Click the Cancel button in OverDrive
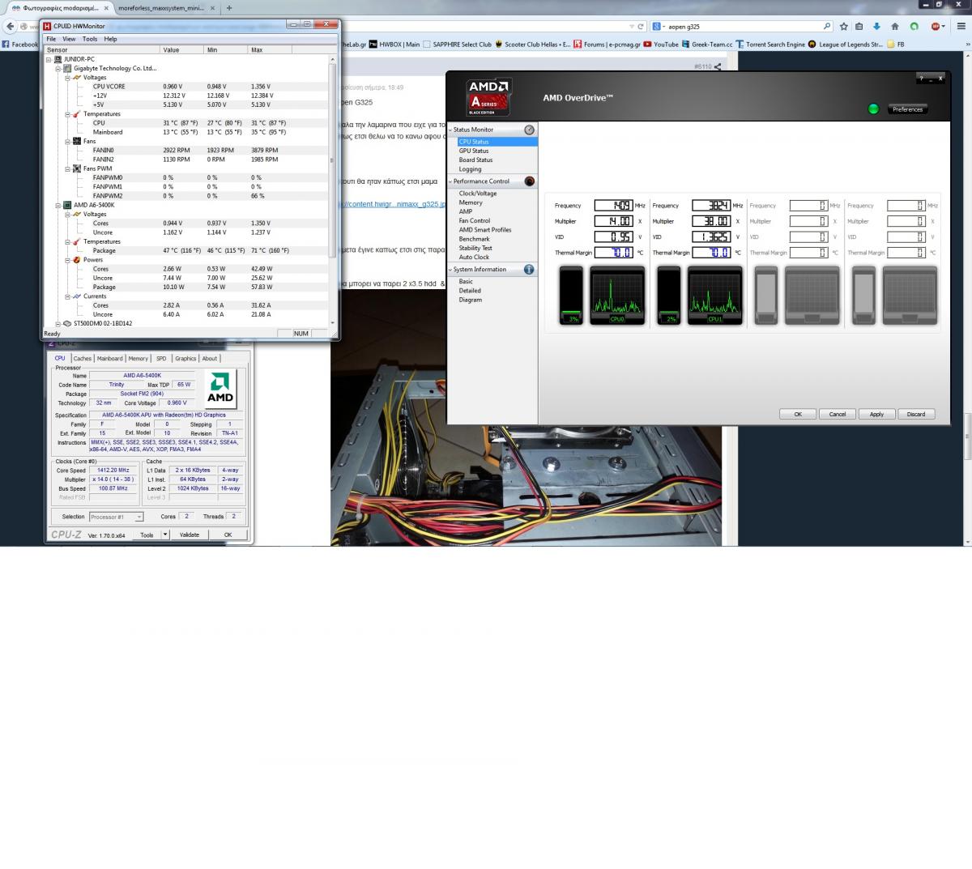This screenshot has width=972, height=869. click(x=838, y=414)
